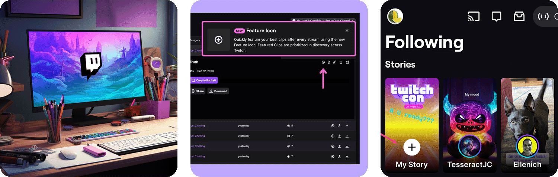The height and width of the screenshot is (177, 558).
Task: Click the upload icon in the 5-views clip row
Action: (340, 126)
